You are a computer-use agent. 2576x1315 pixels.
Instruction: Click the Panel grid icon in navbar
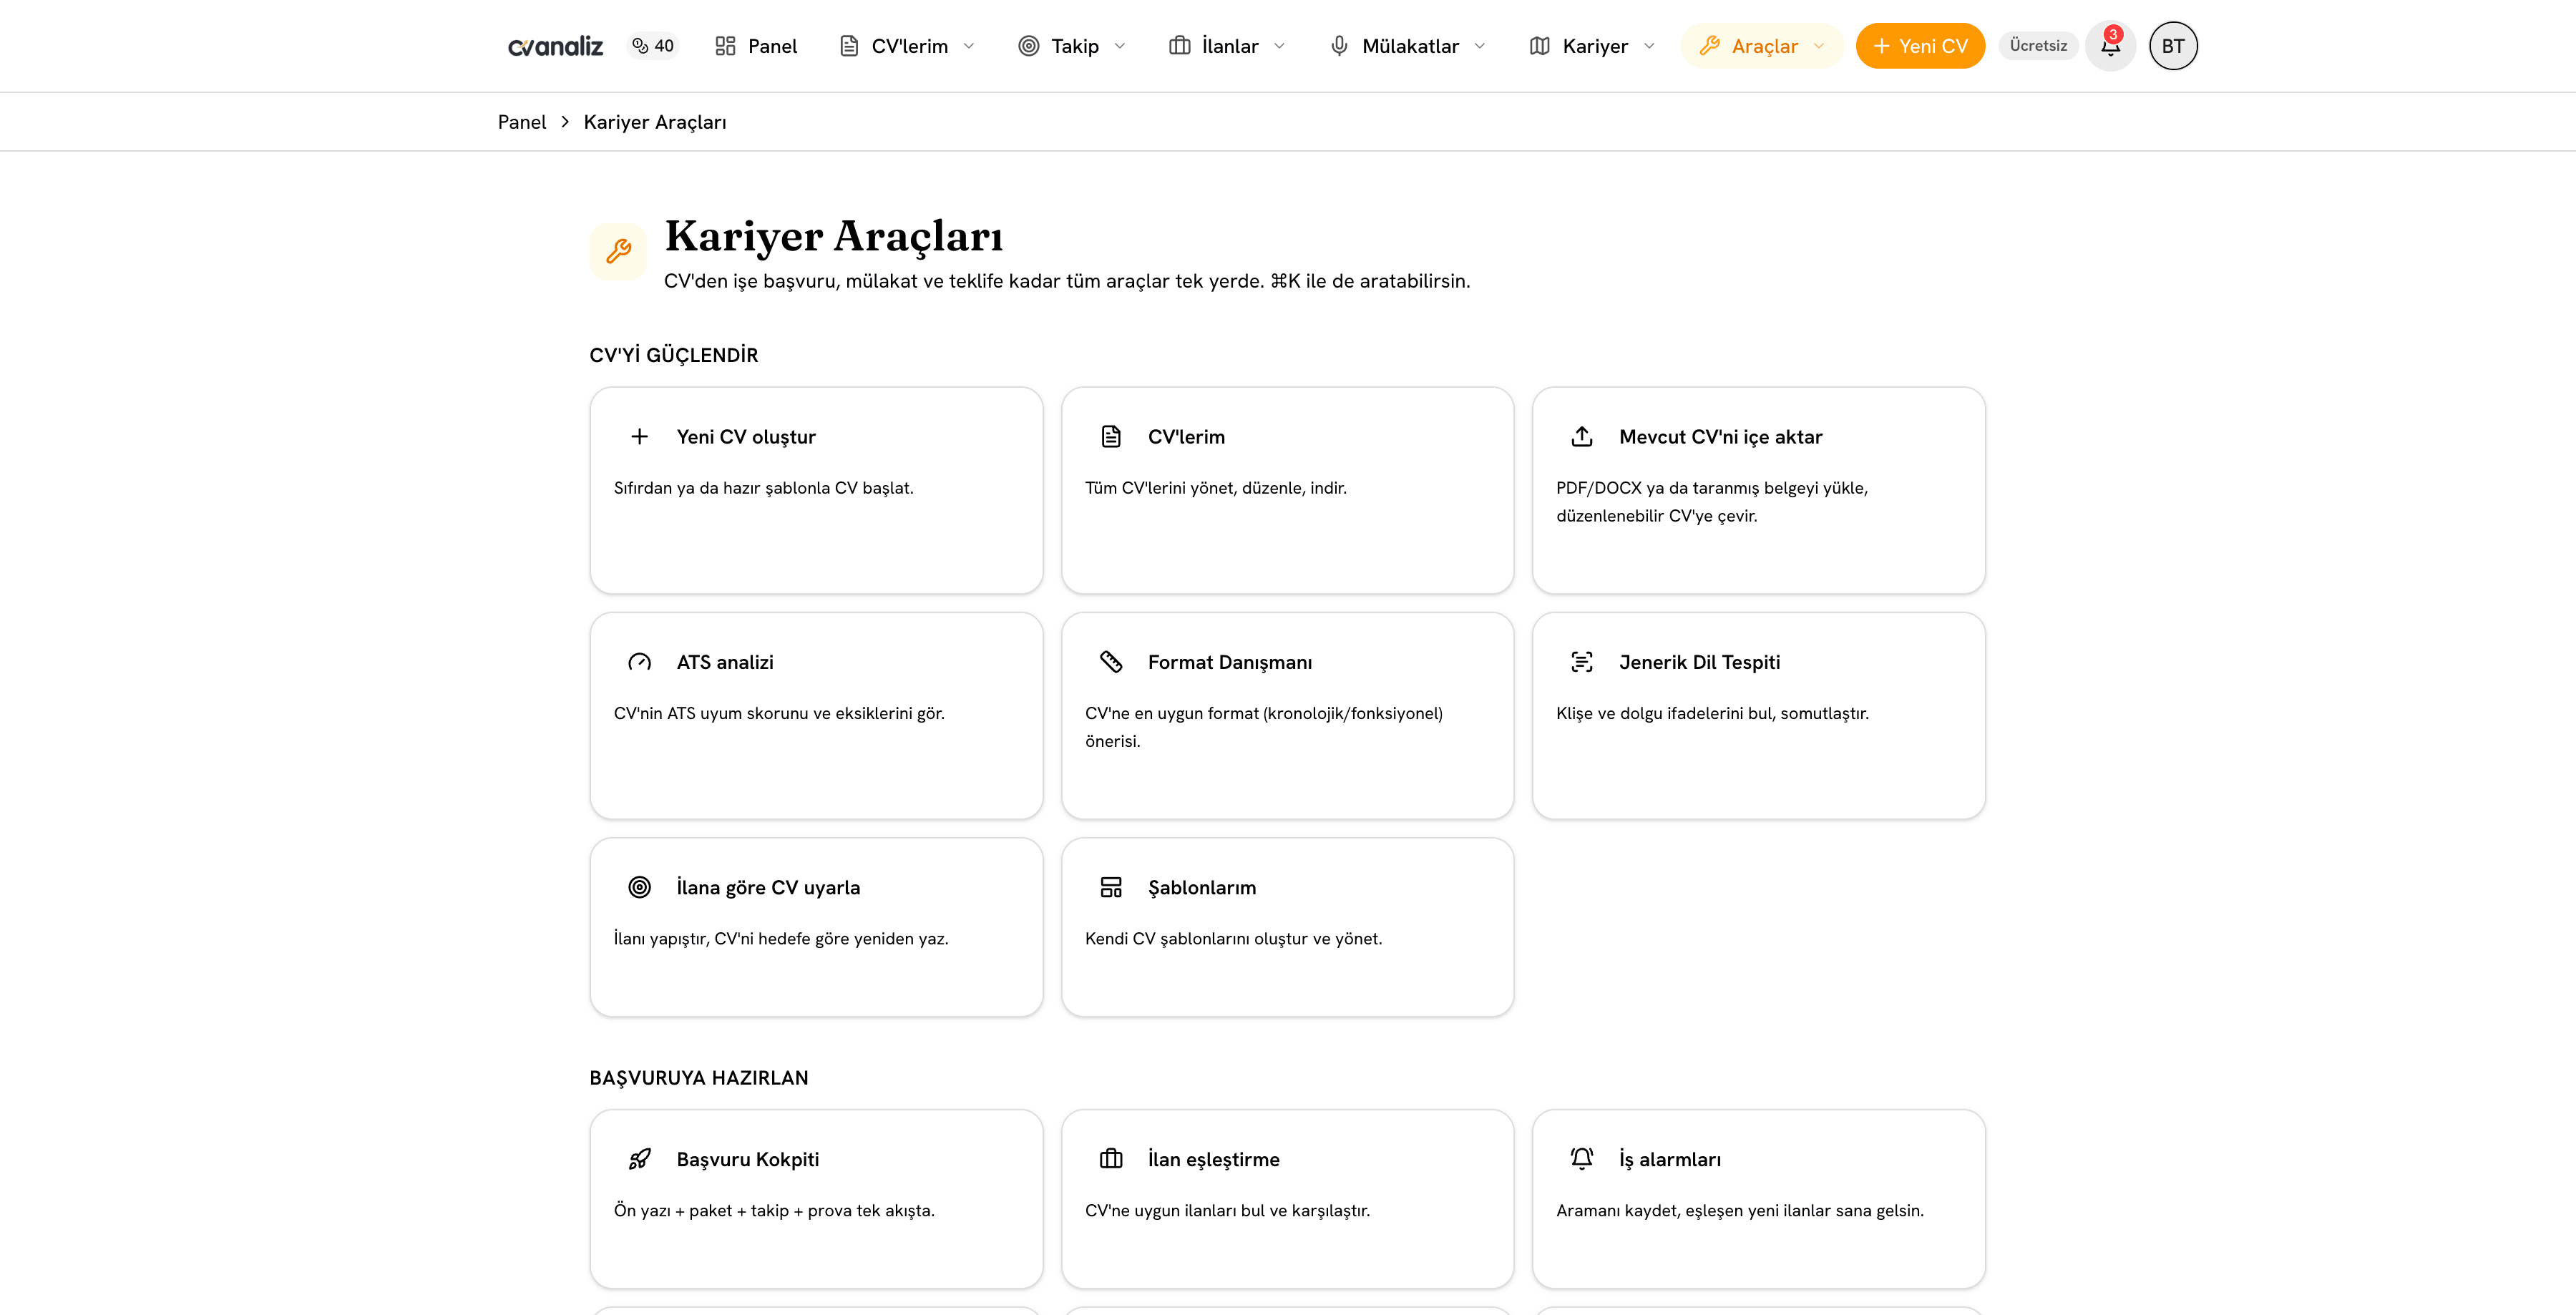pos(725,46)
